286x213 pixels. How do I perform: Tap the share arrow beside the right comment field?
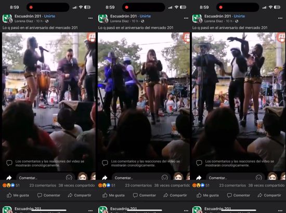[199, 178]
